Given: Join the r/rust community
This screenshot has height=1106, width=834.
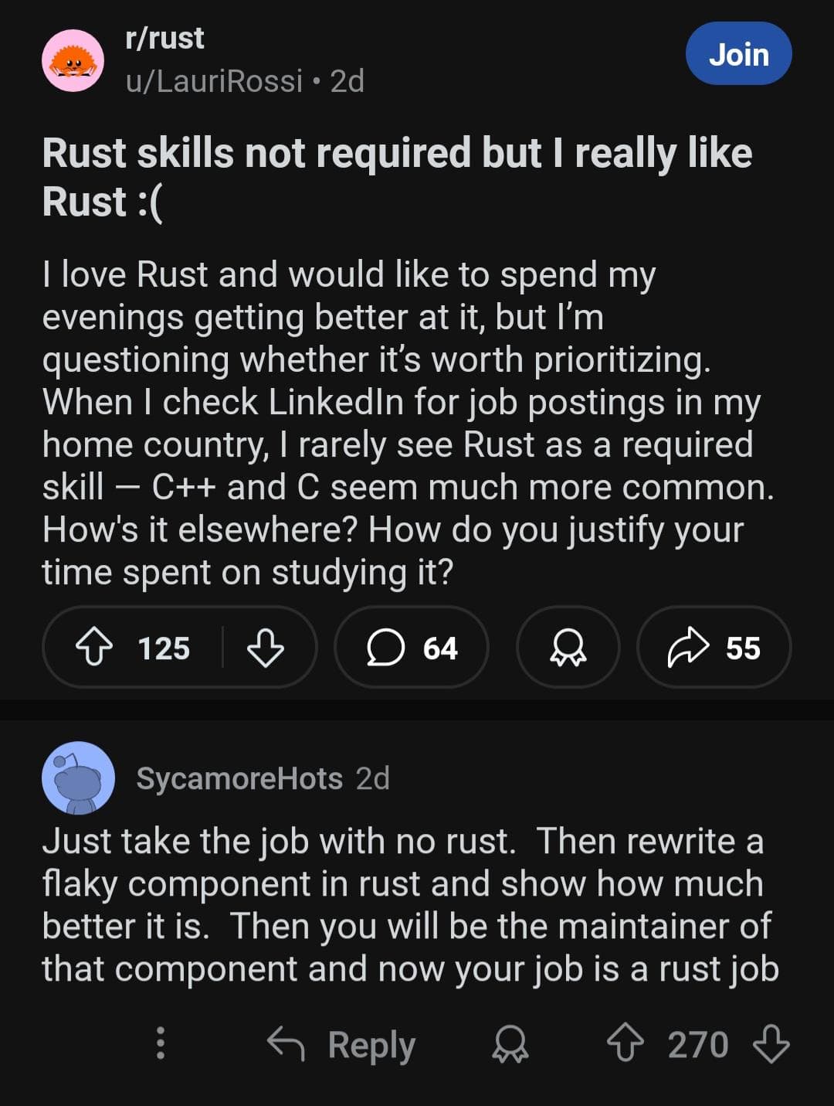Looking at the screenshot, I should tap(738, 53).
